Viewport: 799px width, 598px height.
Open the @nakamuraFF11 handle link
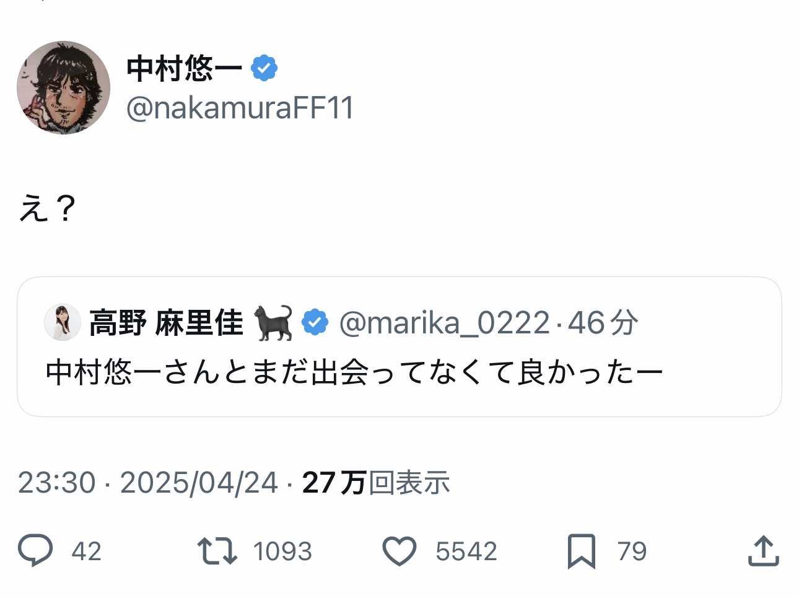point(240,108)
